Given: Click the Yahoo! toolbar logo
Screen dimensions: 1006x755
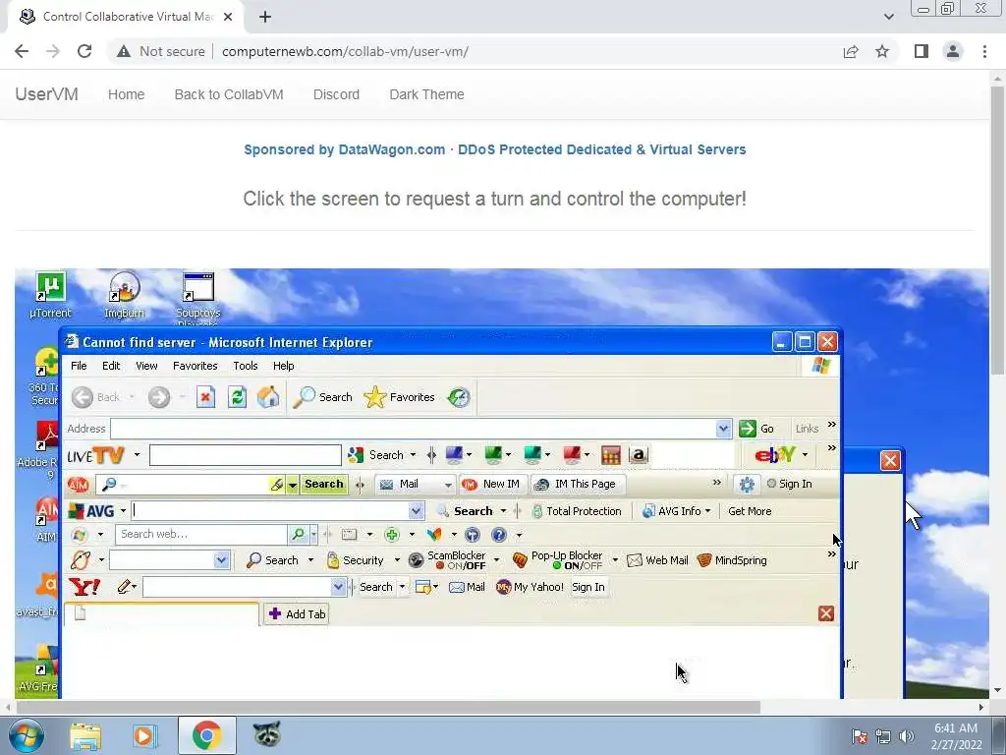Looking at the screenshot, I should (x=84, y=587).
